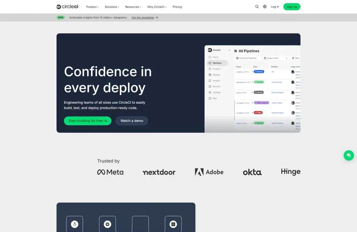The height and width of the screenshot is (232, 357).
Task: Expand the Product menu
Action: click(x=92, y=7)
